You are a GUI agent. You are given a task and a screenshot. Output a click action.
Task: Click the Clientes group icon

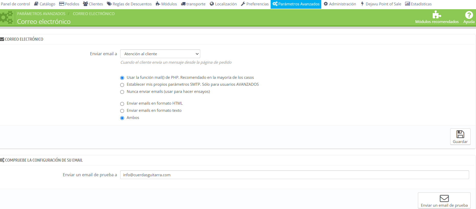tap(85, 4)
